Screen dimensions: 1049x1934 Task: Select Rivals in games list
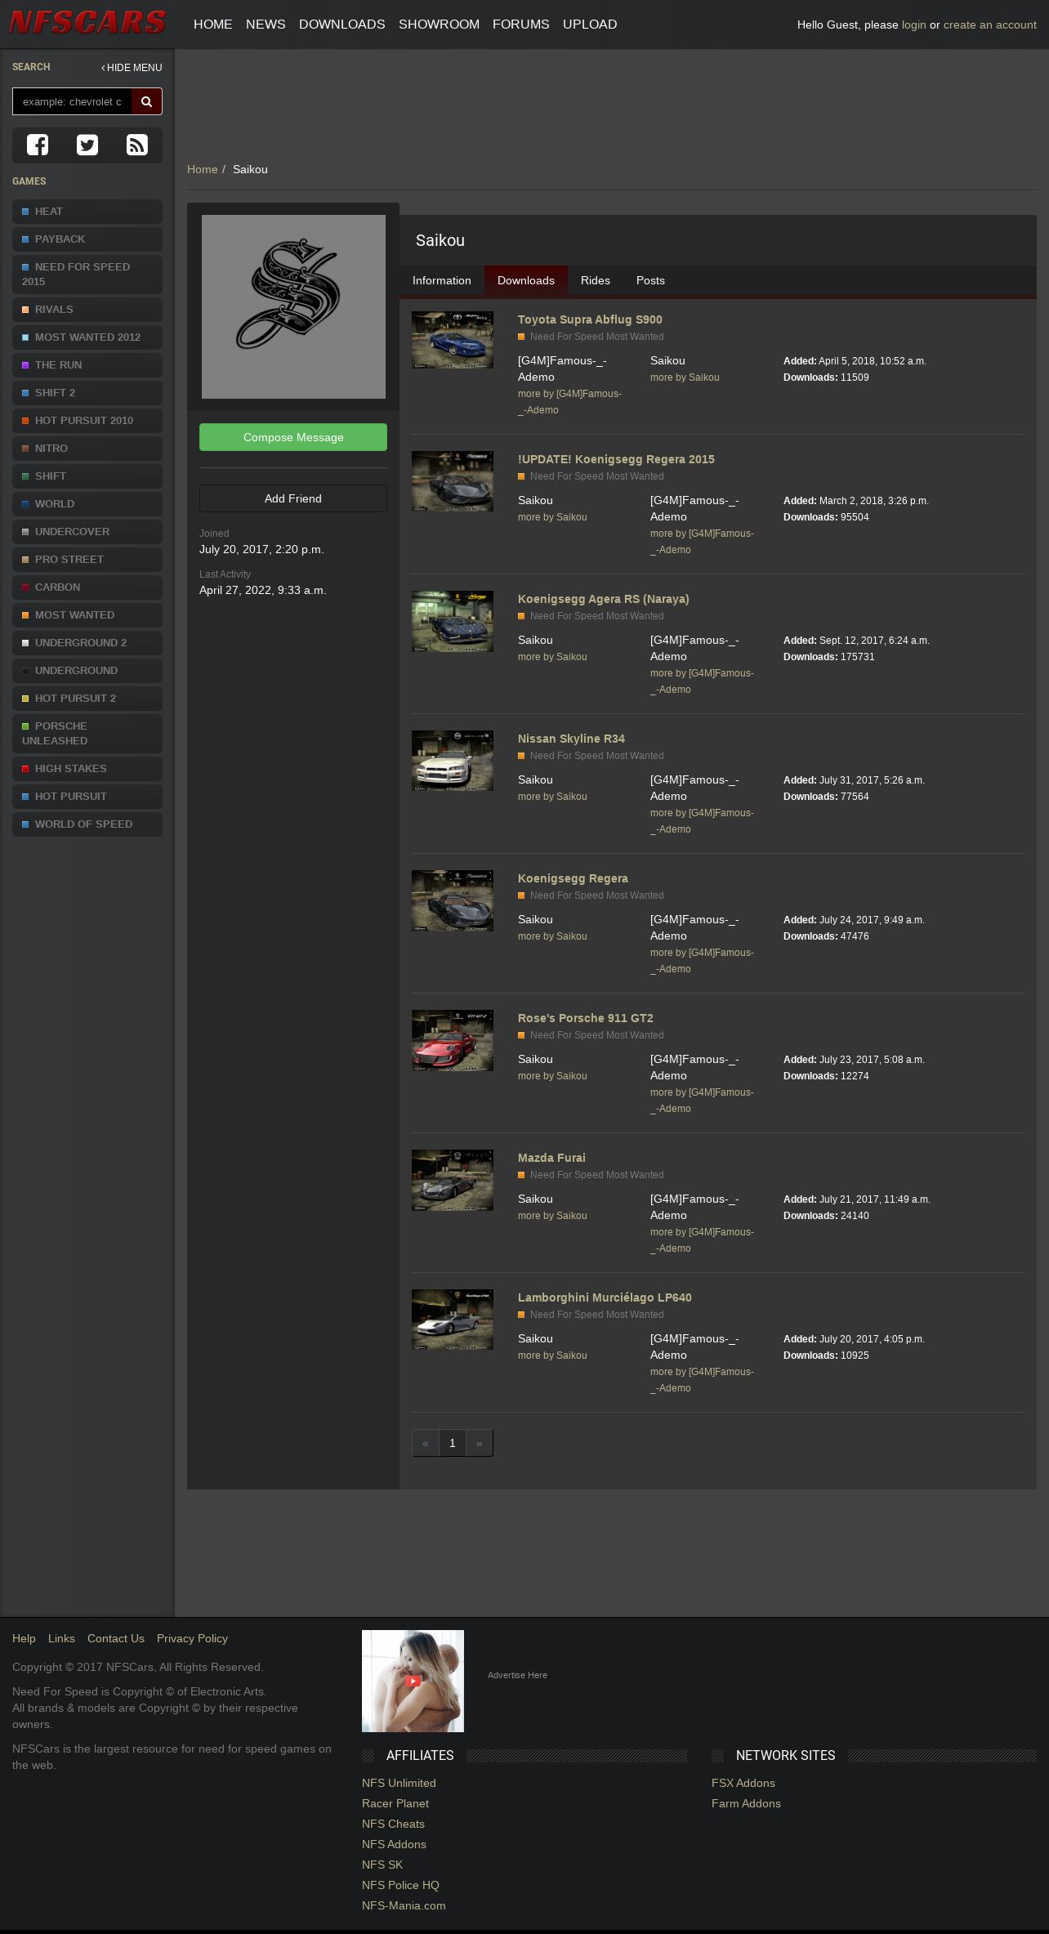[87, 310]
